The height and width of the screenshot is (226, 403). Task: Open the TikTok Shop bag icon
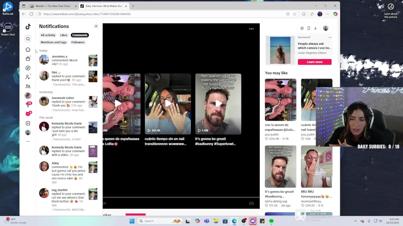(28, 59)
